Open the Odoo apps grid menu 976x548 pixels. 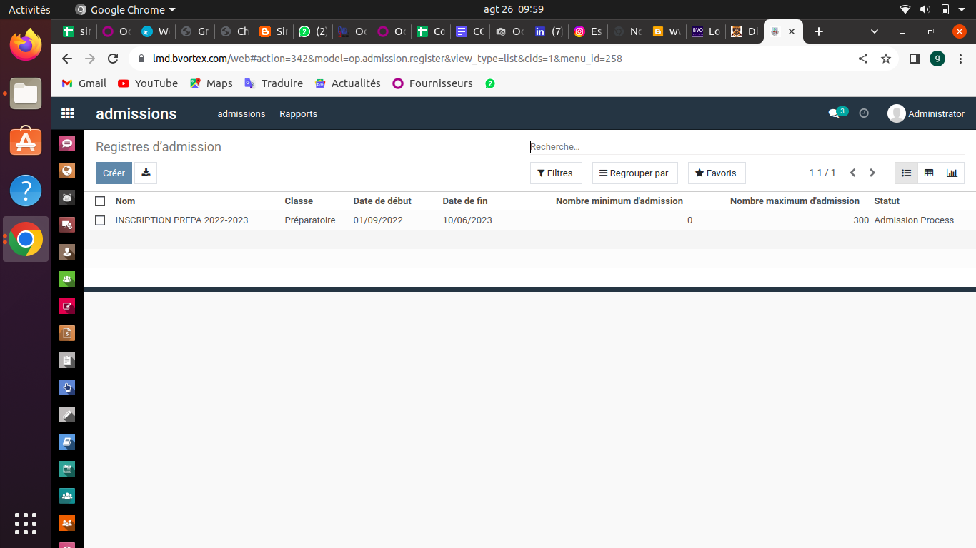pyautogui.click(x=68, y=113)
